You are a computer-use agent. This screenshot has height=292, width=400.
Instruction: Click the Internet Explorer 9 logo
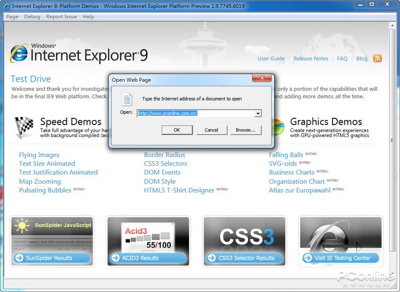(x=79, y=53)
